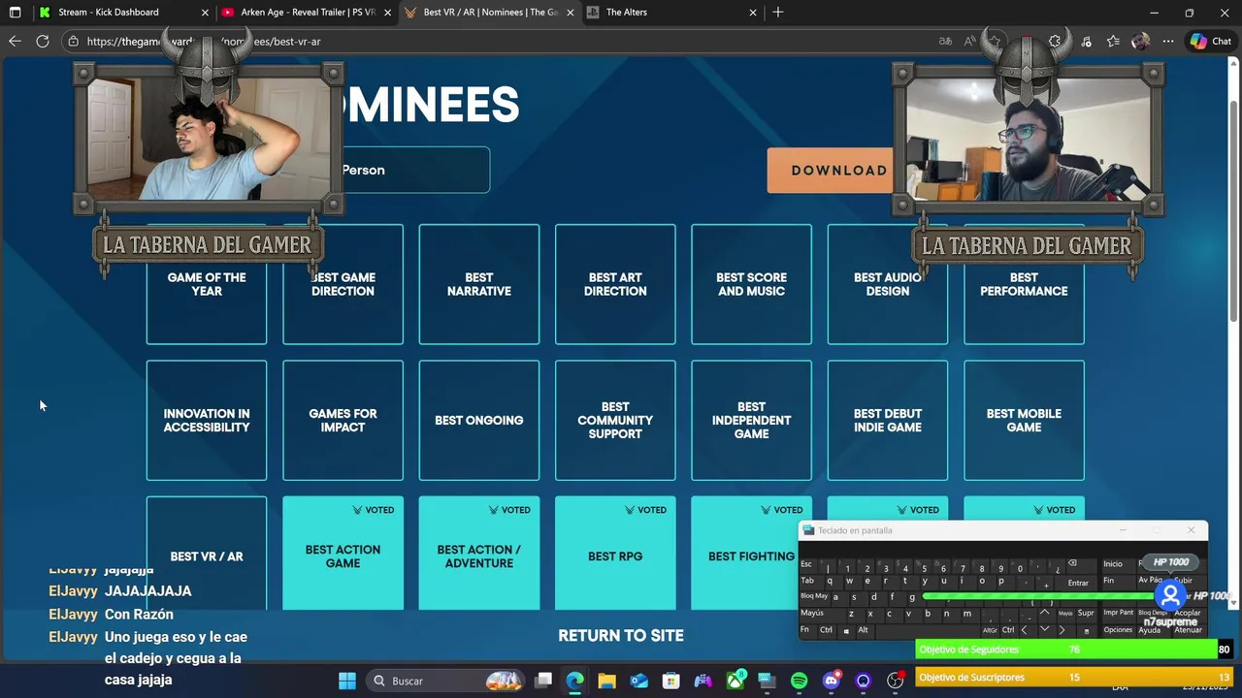This screenshot has height=698, width=1242.
Task: Open Outlook from the taskbar
Action: coord(639,681)
